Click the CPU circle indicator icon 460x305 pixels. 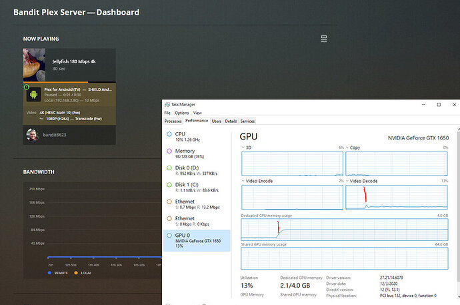[x=169, y=134]
